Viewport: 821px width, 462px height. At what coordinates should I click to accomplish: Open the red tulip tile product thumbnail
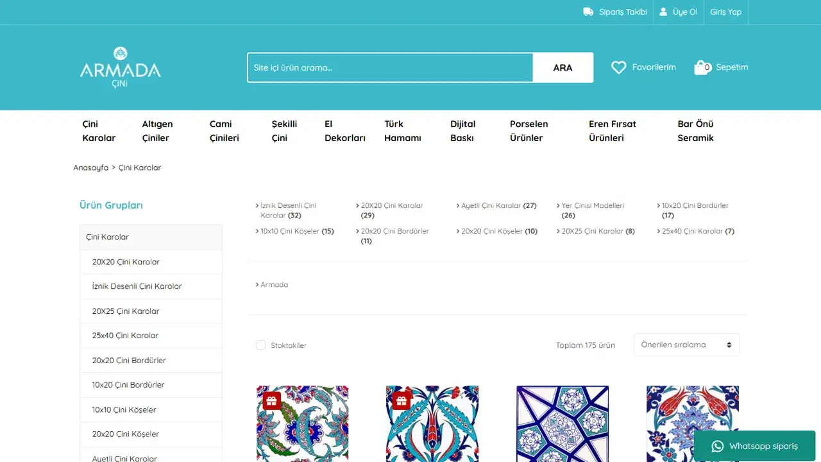693,424
